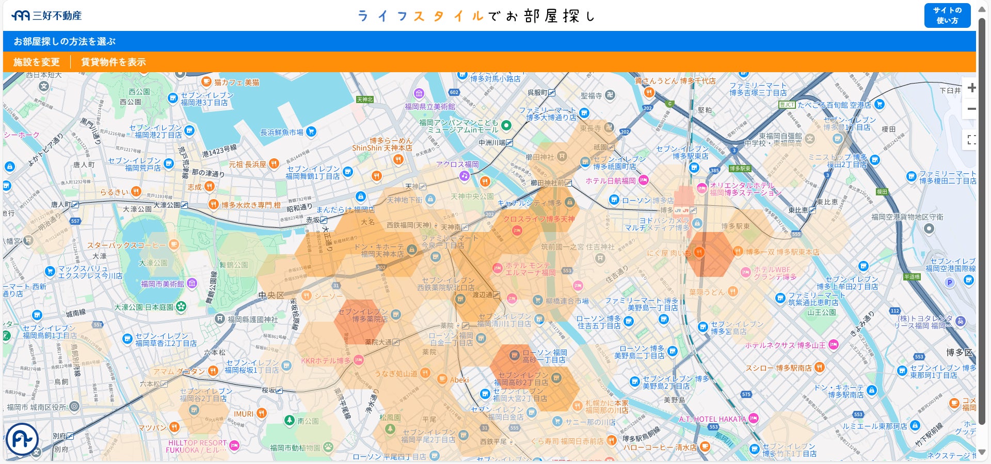Select the セブン-イレブン 福岡港3丁目店 store marker
The height and width of the screenshot is (464, 991).
point(173,97)
